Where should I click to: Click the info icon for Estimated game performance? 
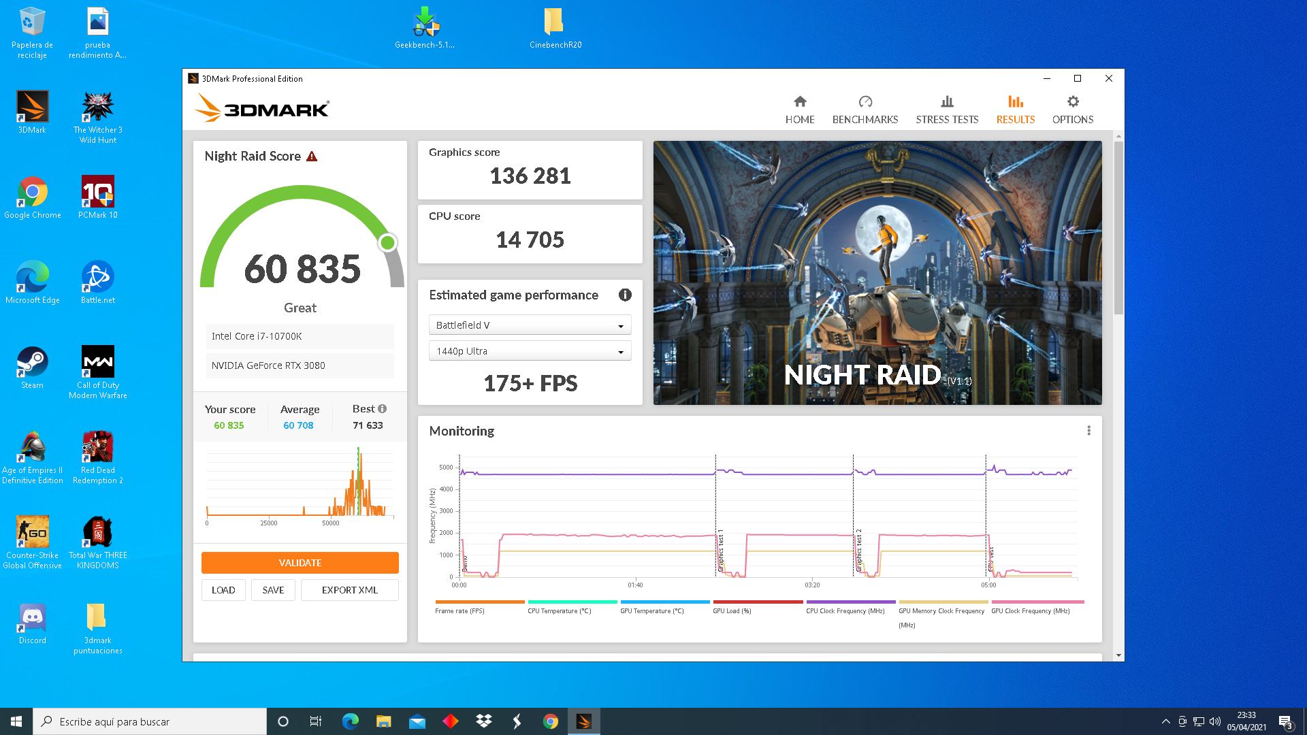click(x=625, y=295)
